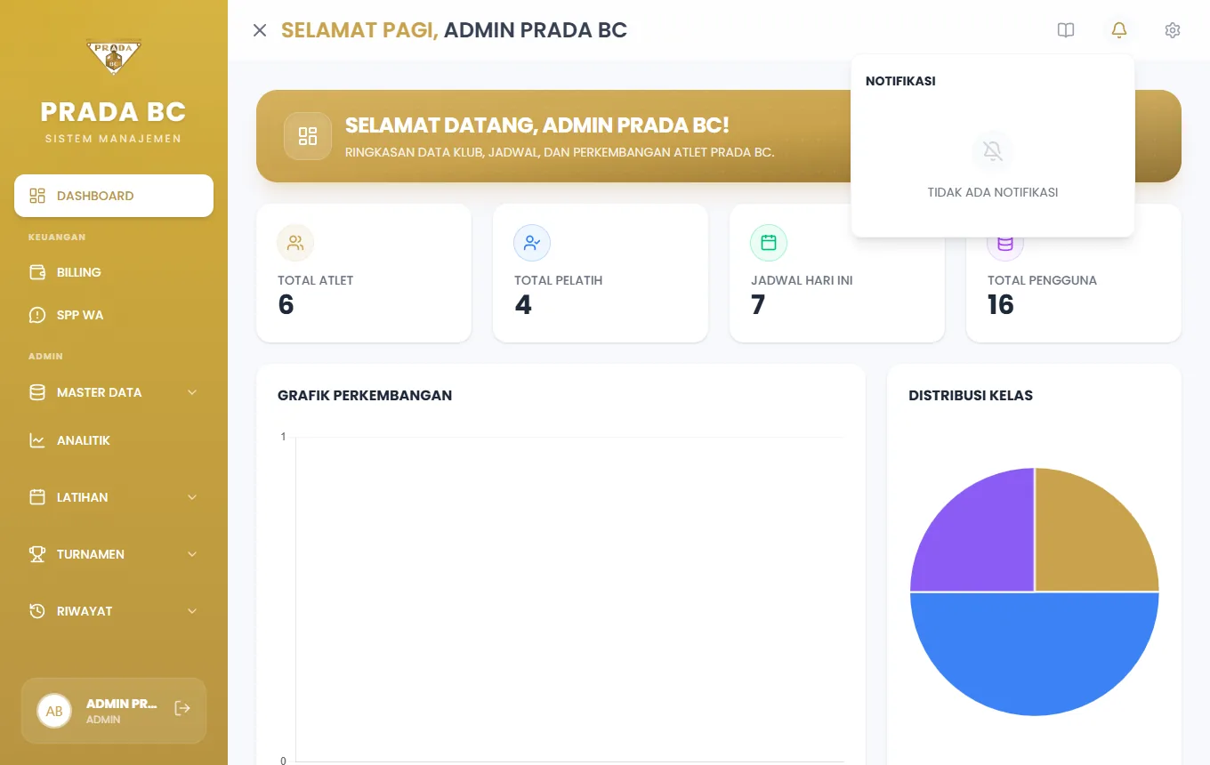Open the Analitik menu item
The height and width of the screenshot is (765, 1210).
tap(114, 440)
